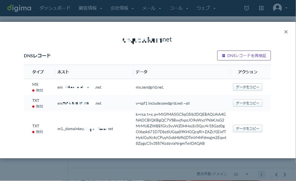296x181 pixels.
Task: Select the mx.sendgrid.net. data text
Action: [150, 87]
